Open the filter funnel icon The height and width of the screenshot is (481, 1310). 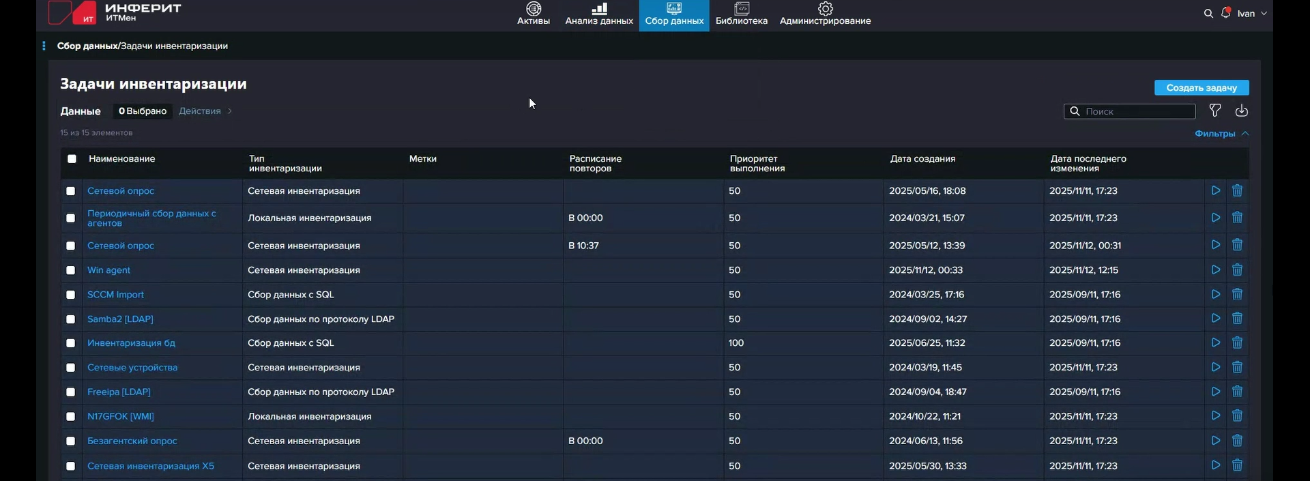click(x=1215, y=111)
